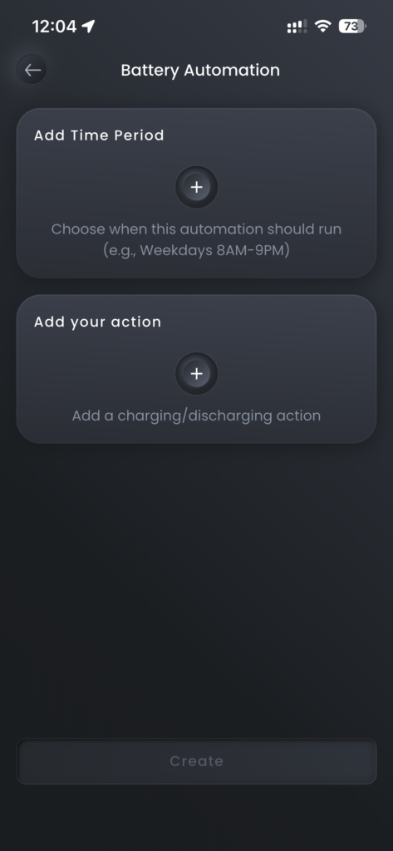
Task: Click 'Choose when this automation should run' text
Action: click(x=196, y=229)
